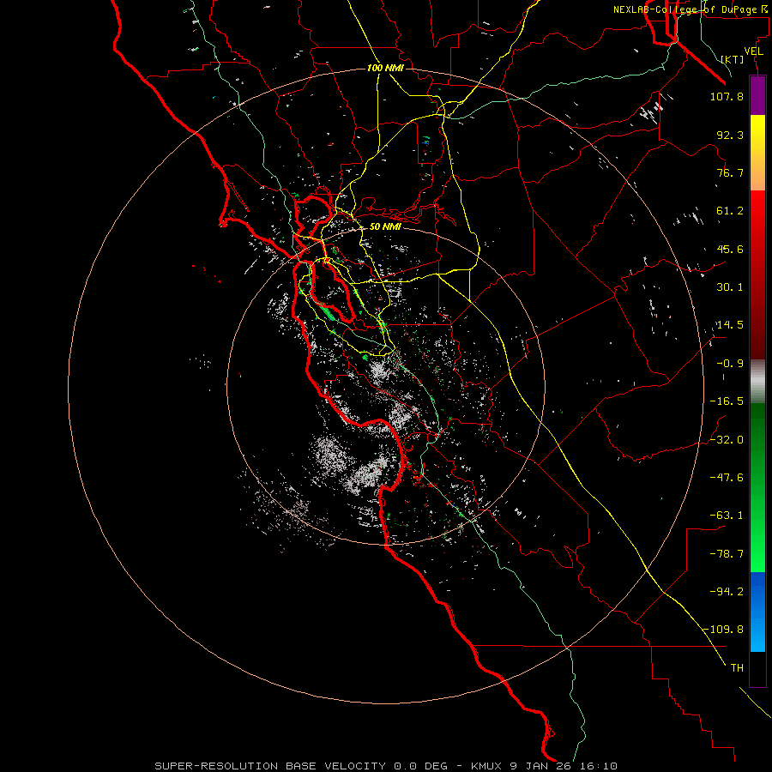Select the -16.5 legend value

coord(727,401)
